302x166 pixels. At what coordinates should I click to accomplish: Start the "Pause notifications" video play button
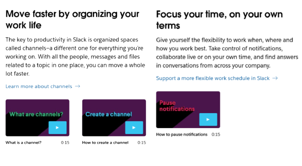(208, 119)
